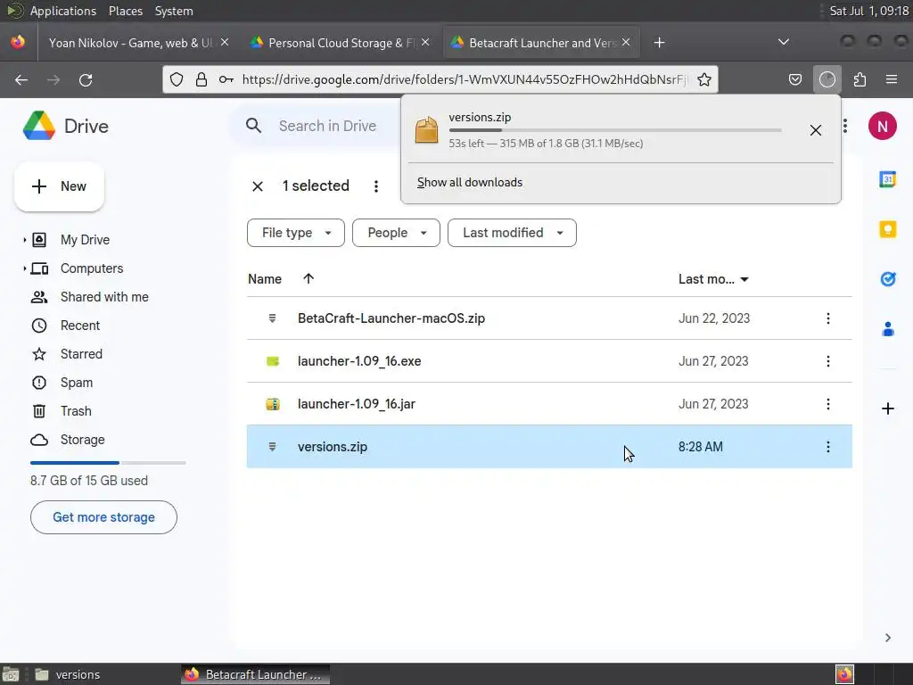Open a new browser tab

point(659,43)
